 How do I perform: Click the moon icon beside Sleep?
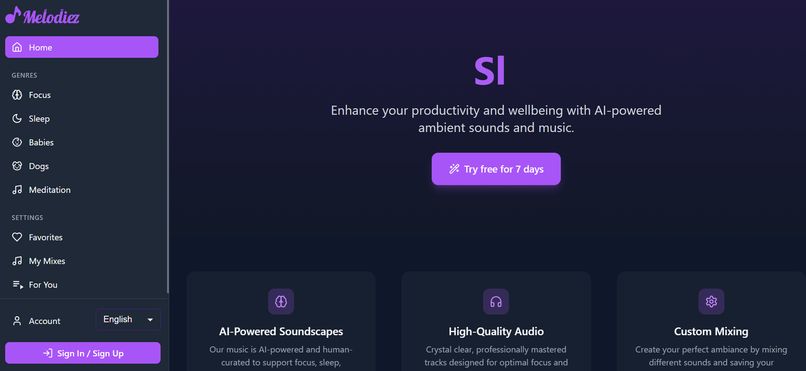coord(17,119)
